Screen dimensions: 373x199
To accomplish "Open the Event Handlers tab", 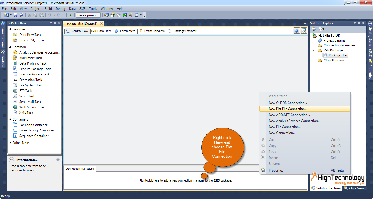I will (x=152, y=31).
